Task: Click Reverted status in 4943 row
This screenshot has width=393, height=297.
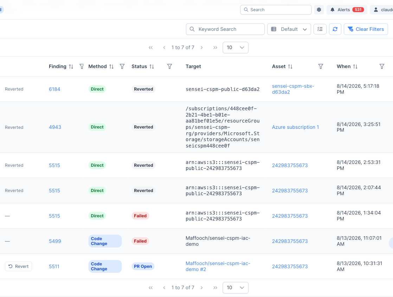Action: (x=143, y=127)
